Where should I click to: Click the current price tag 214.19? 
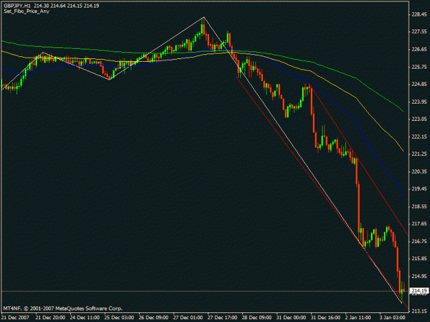pos(419,290)
